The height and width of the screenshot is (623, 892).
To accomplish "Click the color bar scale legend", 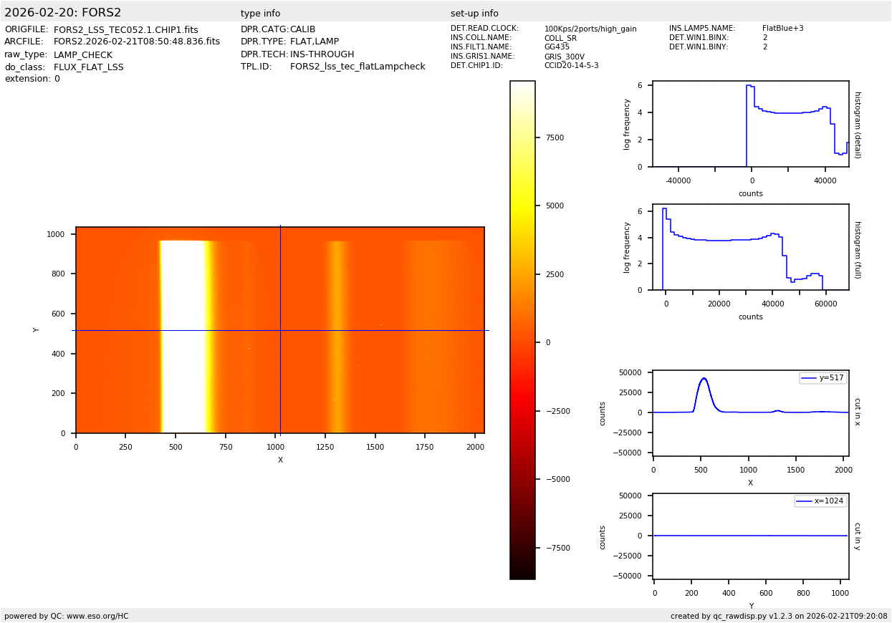I will (x=522, y=329).
